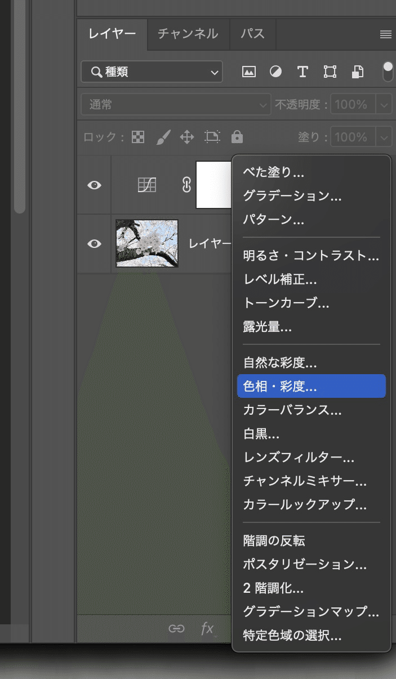This screenshot has height=679, width=396.
Task: Switch to the チャンネル tab
Action: 188,34
